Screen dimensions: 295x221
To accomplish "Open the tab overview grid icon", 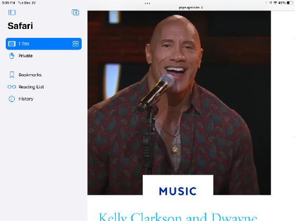I will (75, 44).
